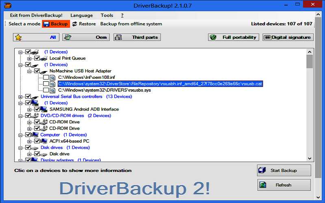Click the file icon beside nxusb.cat path
The image size is (325, 203).
pos(52,84)
